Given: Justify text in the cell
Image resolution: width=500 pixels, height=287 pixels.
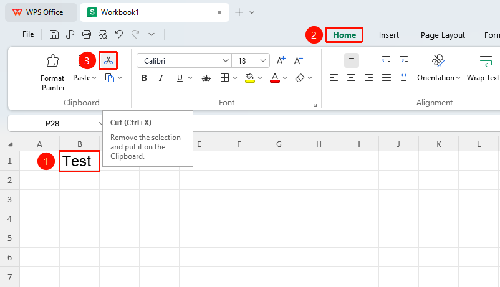Looking at the screenshot, I should tap(387, 78).
